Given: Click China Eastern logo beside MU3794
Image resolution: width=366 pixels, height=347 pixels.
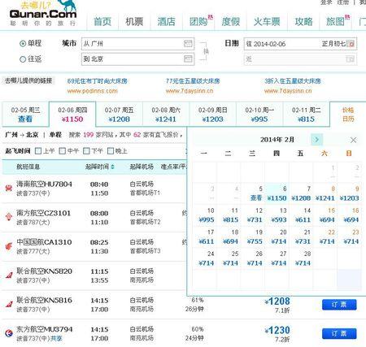Looking at the screenshot, I should [x=9, y=333].
